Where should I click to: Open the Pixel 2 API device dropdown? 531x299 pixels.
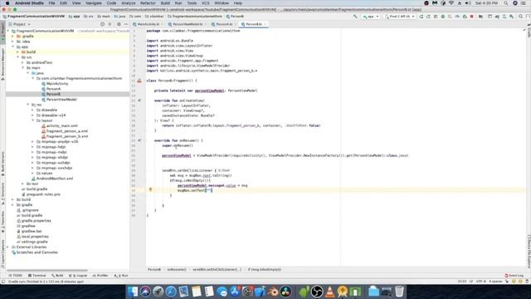point(400,17)
